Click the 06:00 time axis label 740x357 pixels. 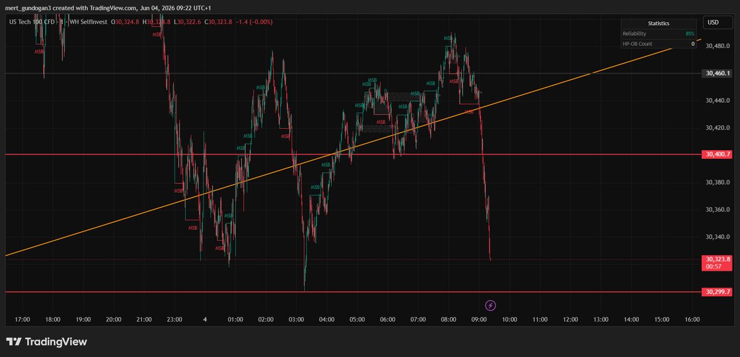click(x=387, y=319)
